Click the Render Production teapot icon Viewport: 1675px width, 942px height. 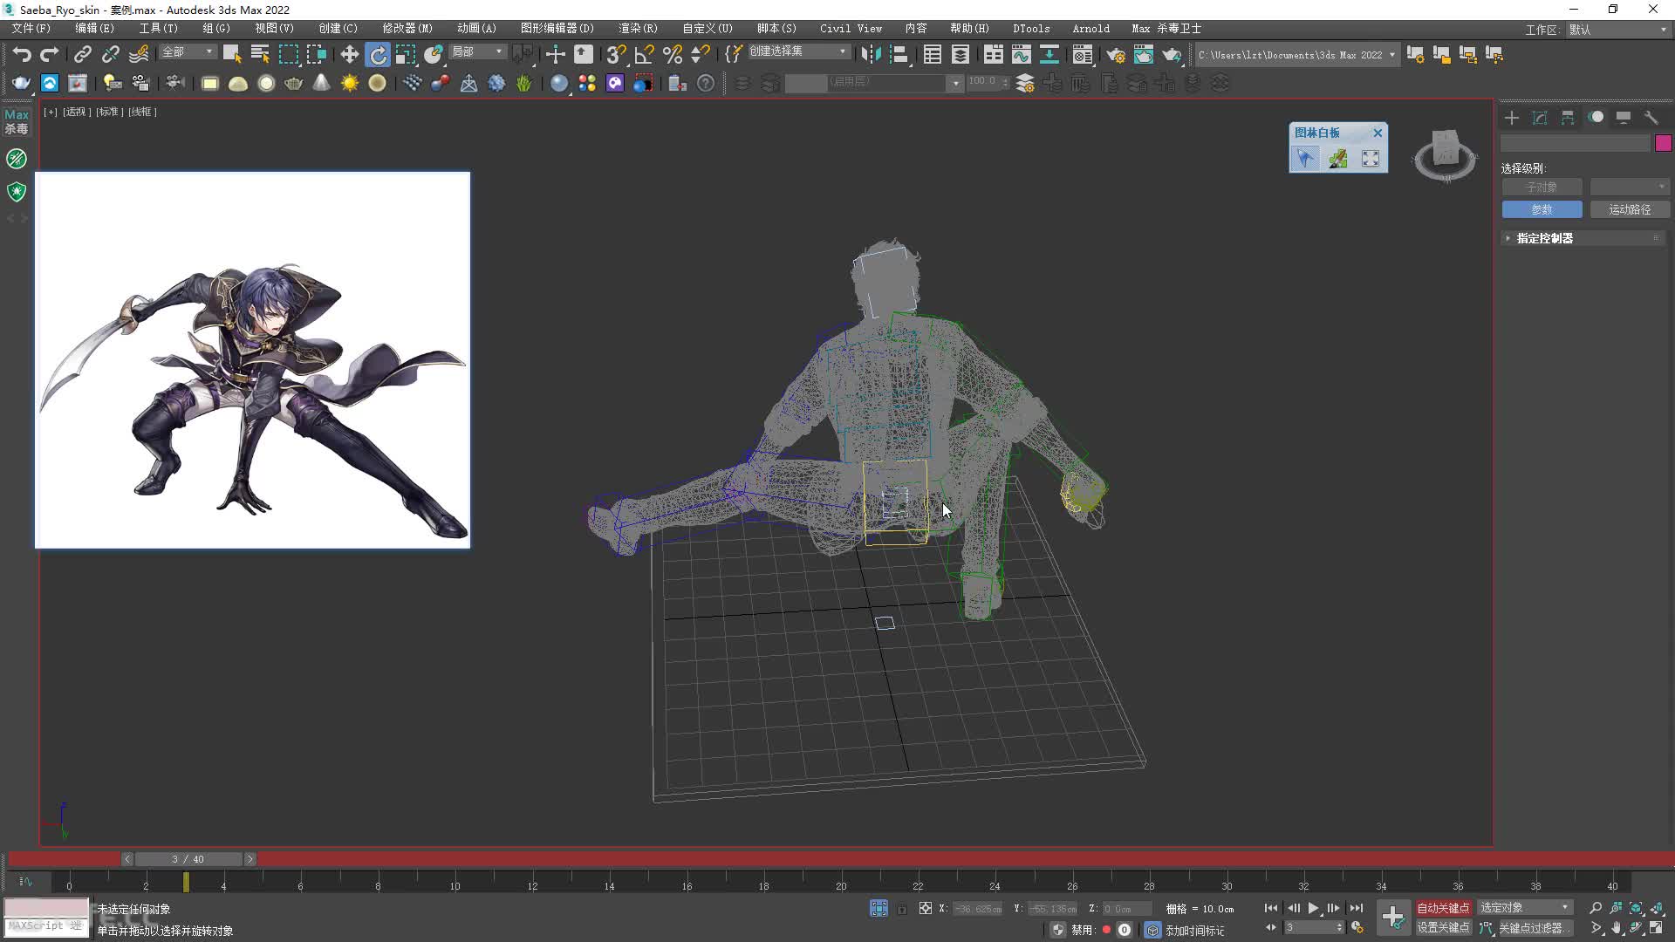click(x=1172, y=54)
